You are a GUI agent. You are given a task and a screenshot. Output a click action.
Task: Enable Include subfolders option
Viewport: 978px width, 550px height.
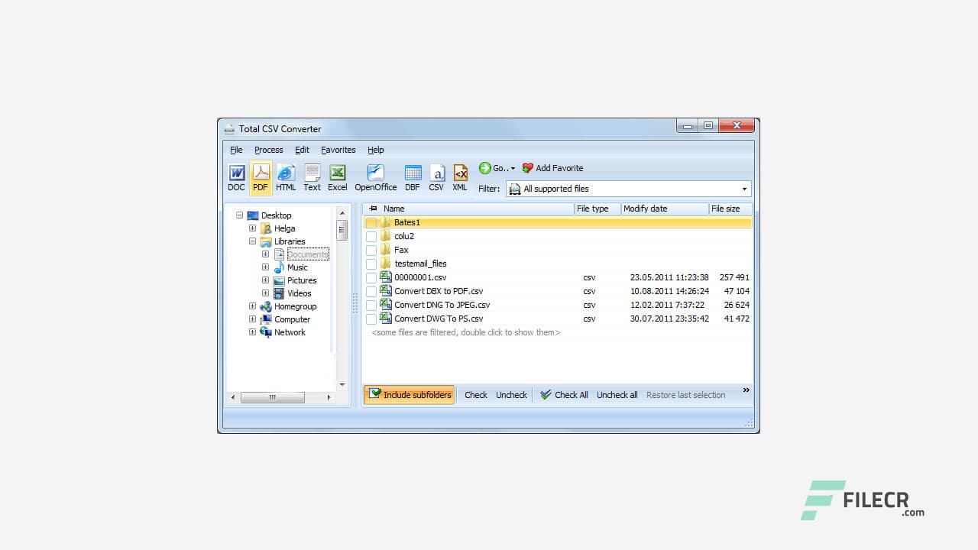[x=409, y=395]
